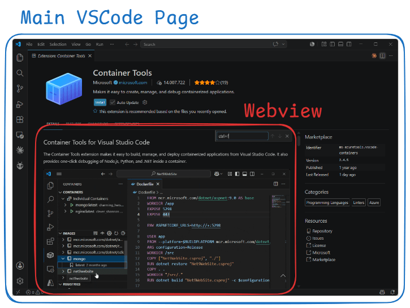Open the Marketplace resource link
The image size is (410, 308).
(x=323, y=259)
